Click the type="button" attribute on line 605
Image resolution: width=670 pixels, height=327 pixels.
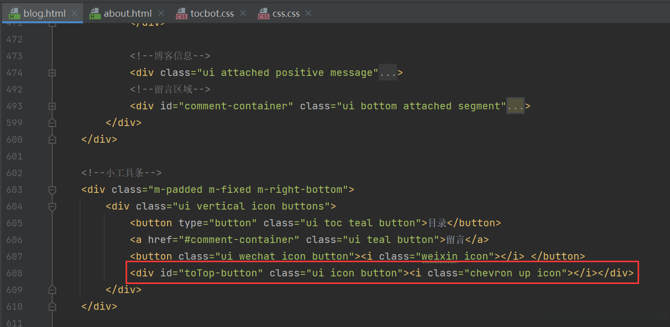click(x=218, y=223)
